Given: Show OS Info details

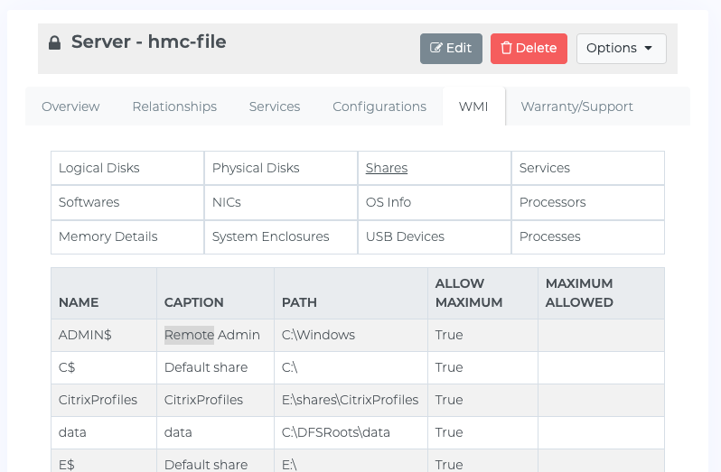Looking at the screenshot, I should [389, 202].
